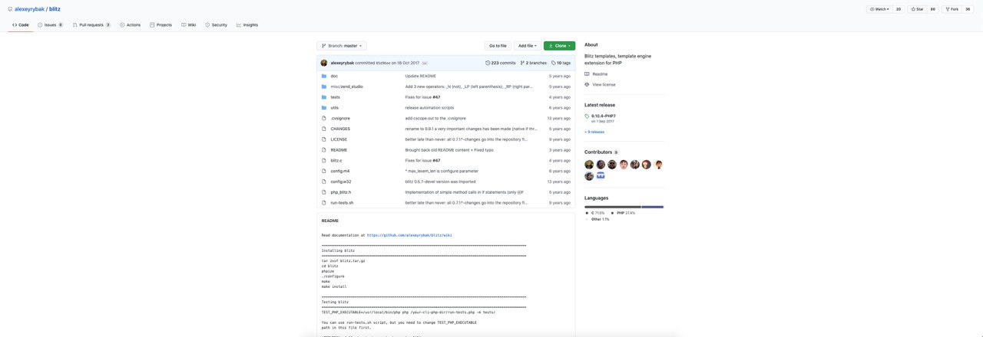Open the + 9 releases link

coord(594,132)
